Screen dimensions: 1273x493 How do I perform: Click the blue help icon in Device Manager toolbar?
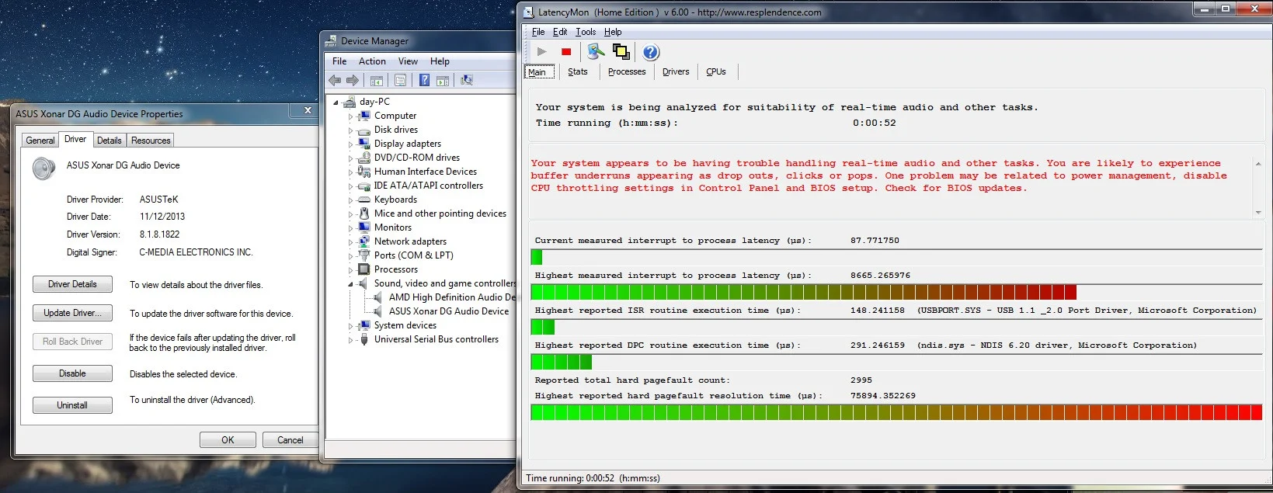(424, 80)
